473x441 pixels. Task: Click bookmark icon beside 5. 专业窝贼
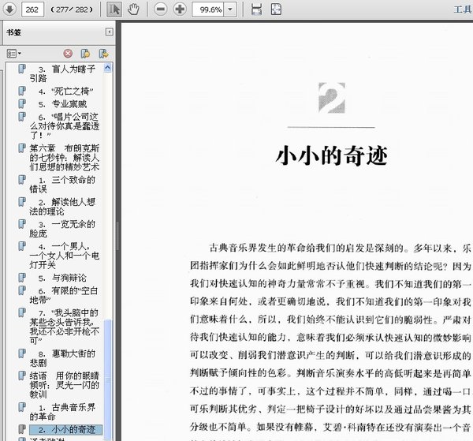pos(22,104)
